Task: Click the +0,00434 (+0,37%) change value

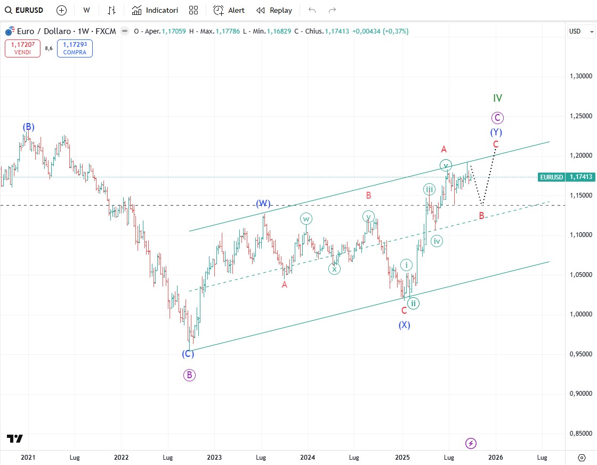Action: coord(381,31)
